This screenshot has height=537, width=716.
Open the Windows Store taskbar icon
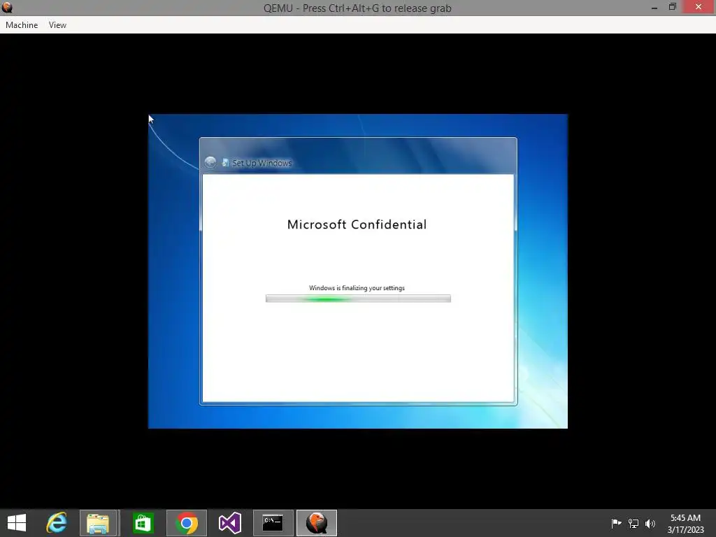coord(143,523)
